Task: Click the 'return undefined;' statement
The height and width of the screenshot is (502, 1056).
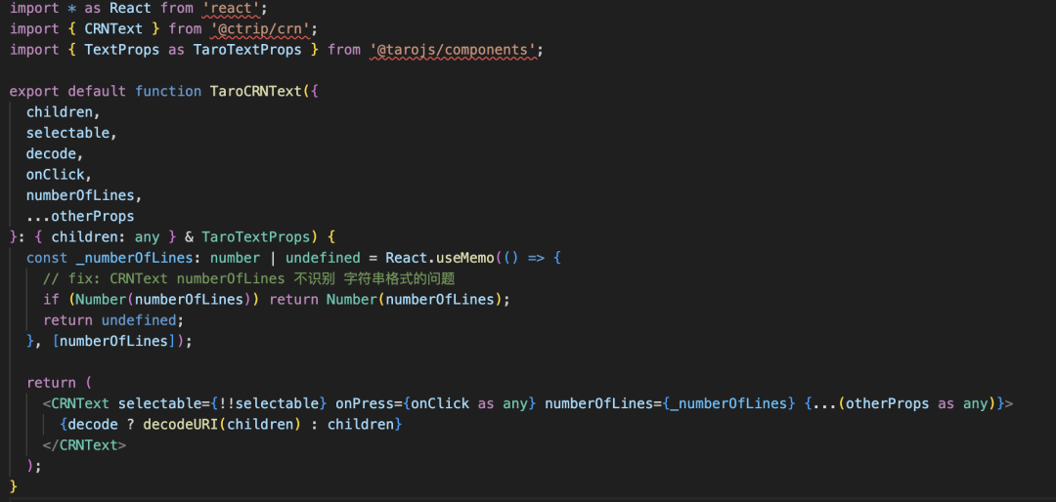Action: tap(113, 320)
